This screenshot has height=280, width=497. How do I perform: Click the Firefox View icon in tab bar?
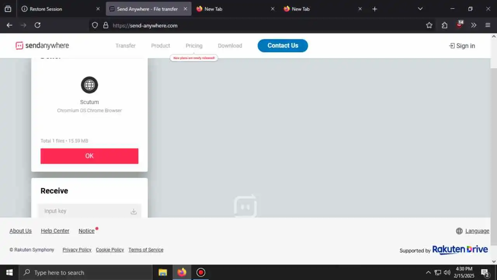coord(8,9)
